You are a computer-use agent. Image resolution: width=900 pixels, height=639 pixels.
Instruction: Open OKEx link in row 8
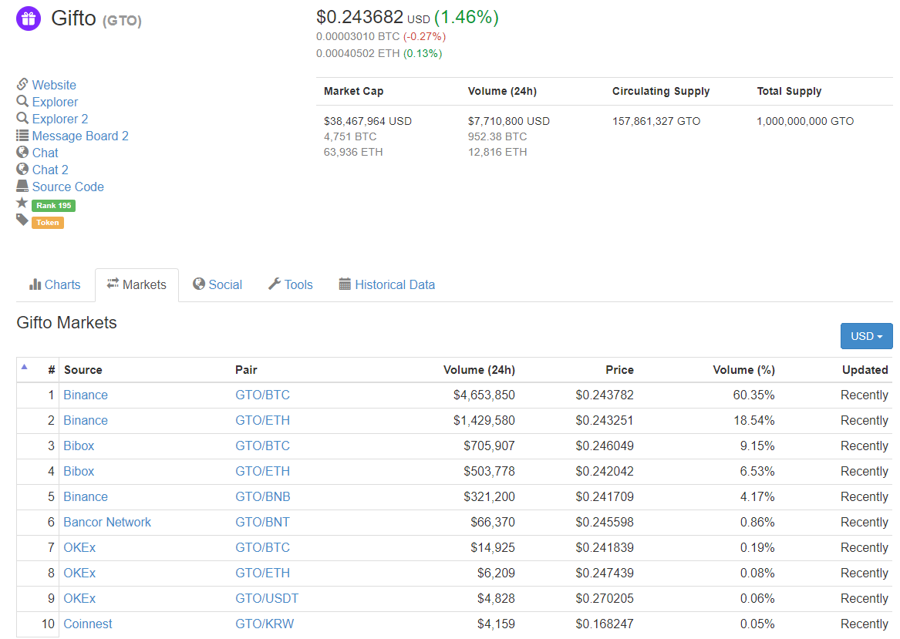(79, 573)
